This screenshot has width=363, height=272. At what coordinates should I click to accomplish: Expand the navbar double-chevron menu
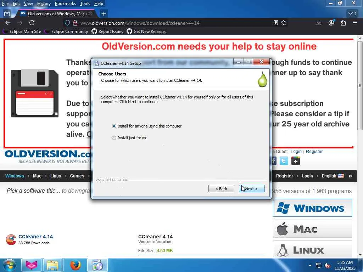[x=351, y=176]
